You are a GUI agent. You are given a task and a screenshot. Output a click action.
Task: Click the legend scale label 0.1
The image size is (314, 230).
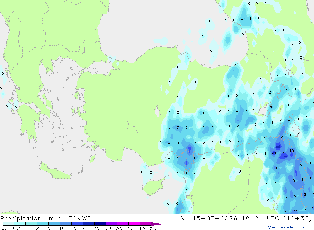(x=5, y=228)
